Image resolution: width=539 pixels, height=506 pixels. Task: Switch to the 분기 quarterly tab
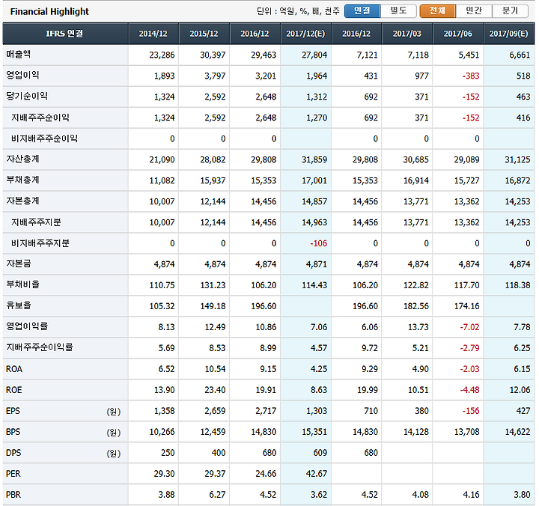[510, 11]
